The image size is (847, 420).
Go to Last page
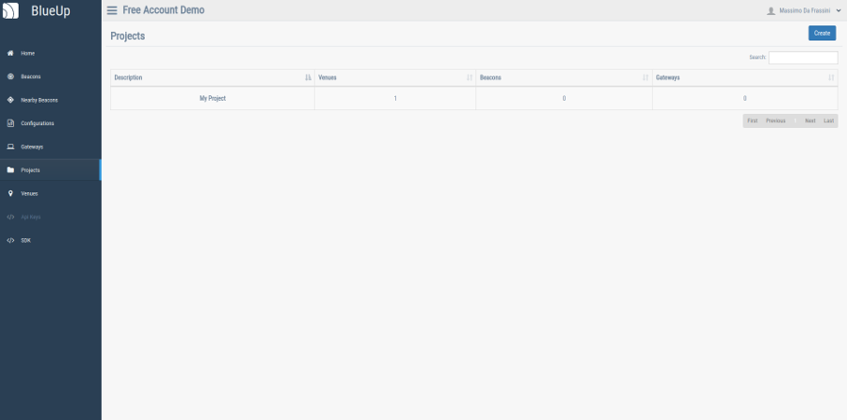click(x=828, y=121)
